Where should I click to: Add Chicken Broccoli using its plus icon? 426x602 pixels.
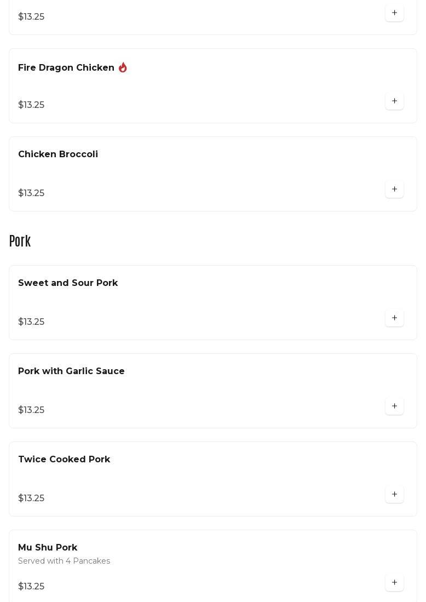coord(394,190)
